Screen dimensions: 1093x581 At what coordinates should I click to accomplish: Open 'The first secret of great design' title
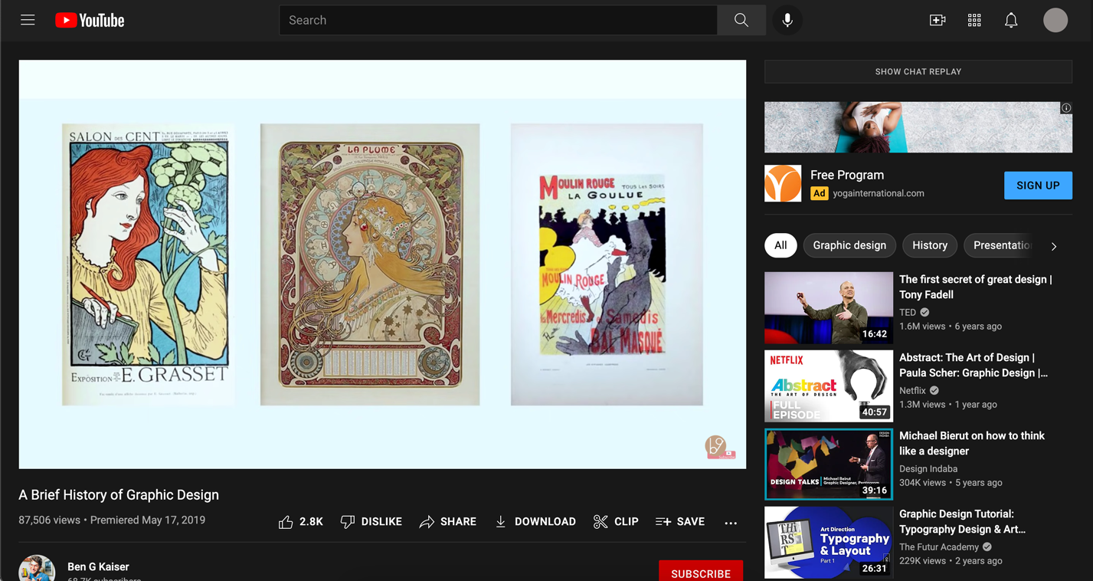point(976,287)
